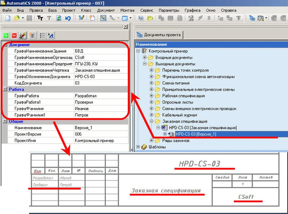
Task: Click the green refresh document icon
Action: 59,18
